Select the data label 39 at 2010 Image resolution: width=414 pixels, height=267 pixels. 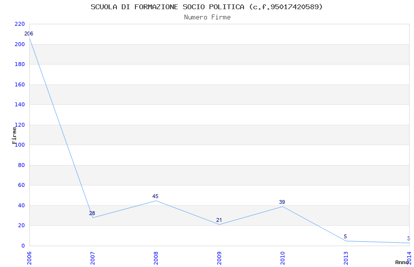[x=282, y=202]
